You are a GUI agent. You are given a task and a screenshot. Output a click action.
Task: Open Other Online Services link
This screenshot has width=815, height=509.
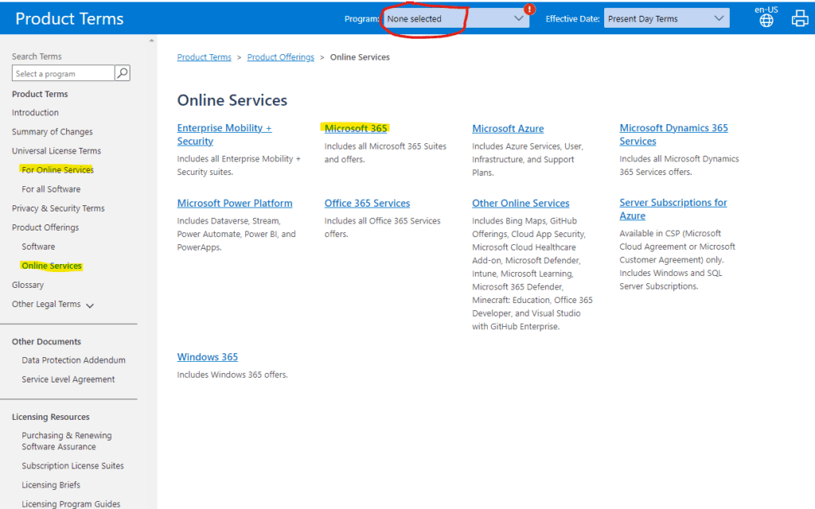[521, 203]
